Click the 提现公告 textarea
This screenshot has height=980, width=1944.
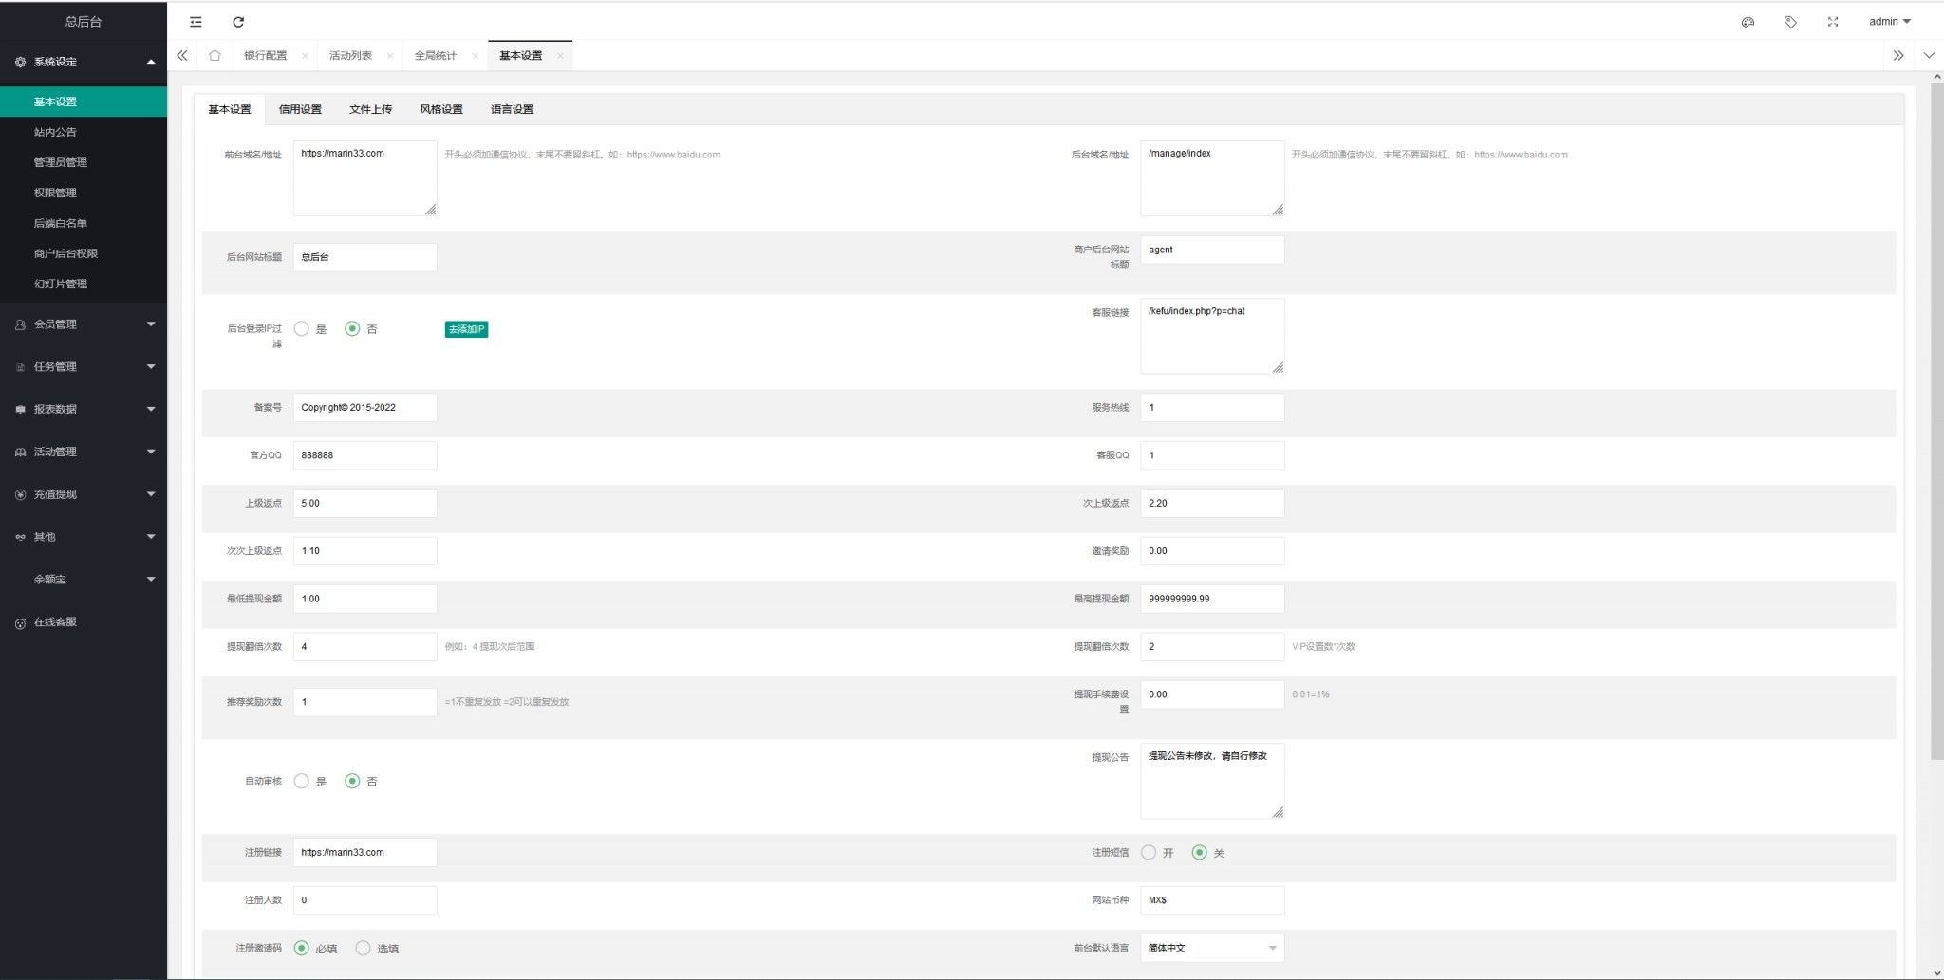1212,781
